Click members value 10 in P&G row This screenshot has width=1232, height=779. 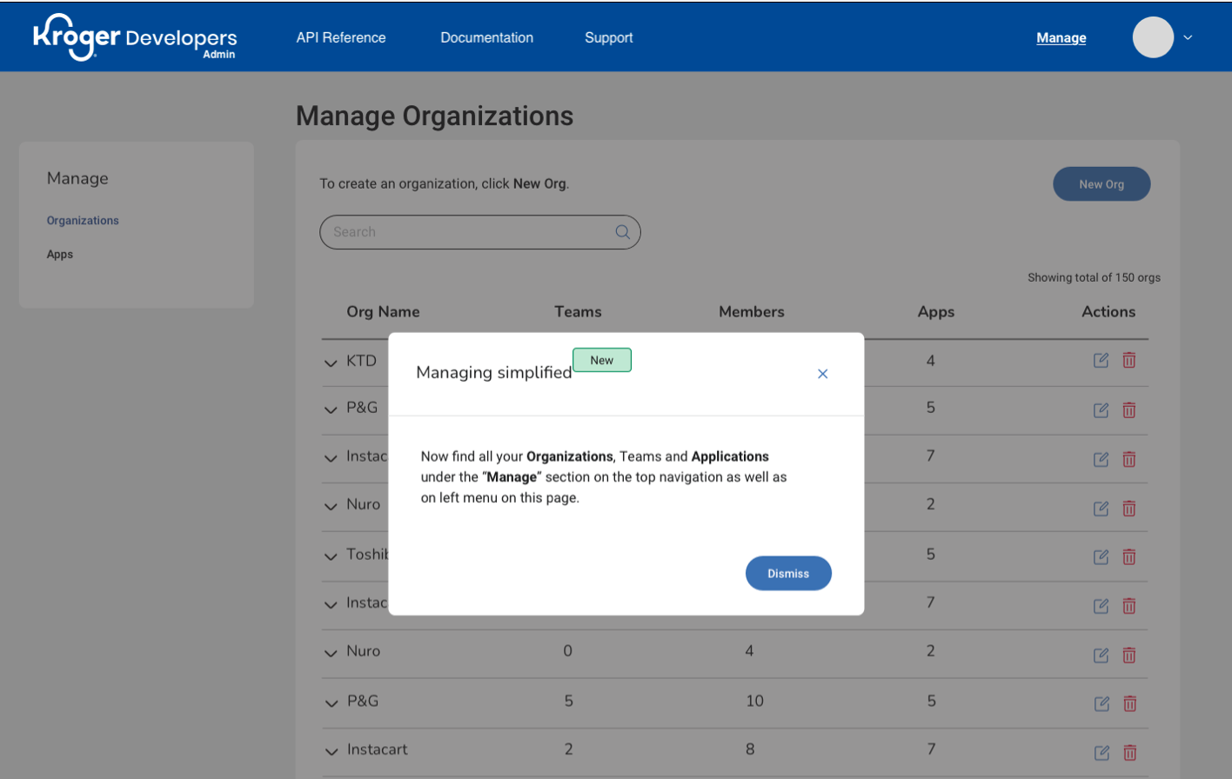[x=754, y=701]
